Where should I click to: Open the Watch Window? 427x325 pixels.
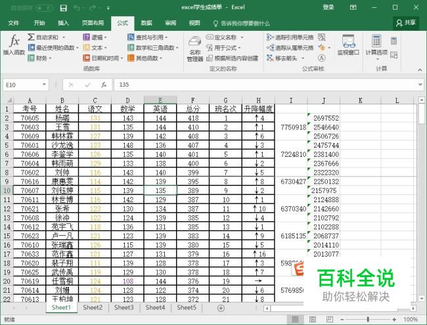348,45
